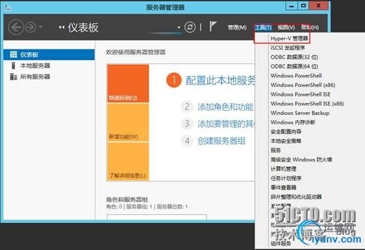The width and height of the screenshot is (365, 250).
Task: Open 服务 from tools menu
Action: [x=276, y=150]
